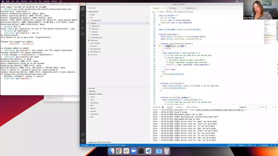Image resolution: width=278 pixels, height=156 pixels.
Task: Click the UTF-8 encoding in status bar
Action: (250, 145)
